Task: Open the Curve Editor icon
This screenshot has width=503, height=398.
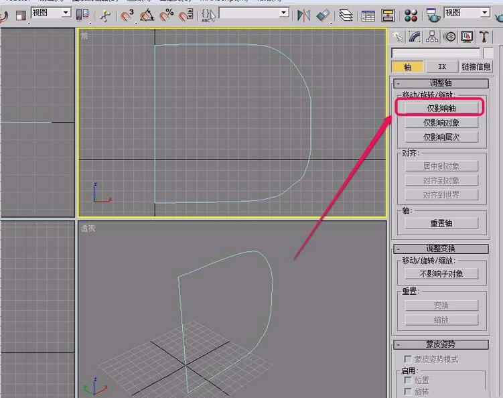Action: tap(368, 15)
